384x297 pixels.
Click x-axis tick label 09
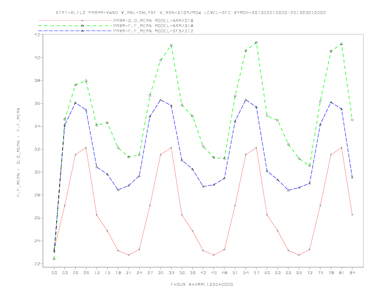pyautogui.click(x=86, y=273)
